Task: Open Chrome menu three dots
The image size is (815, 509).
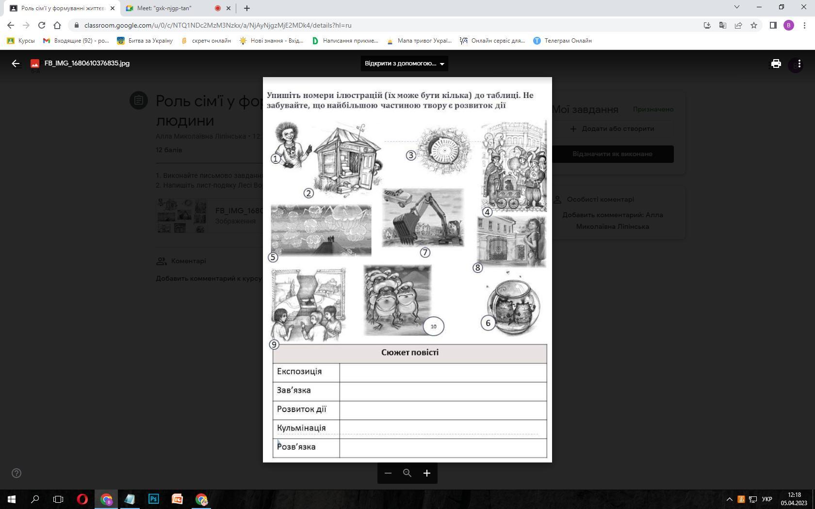Action: (804, 25)
